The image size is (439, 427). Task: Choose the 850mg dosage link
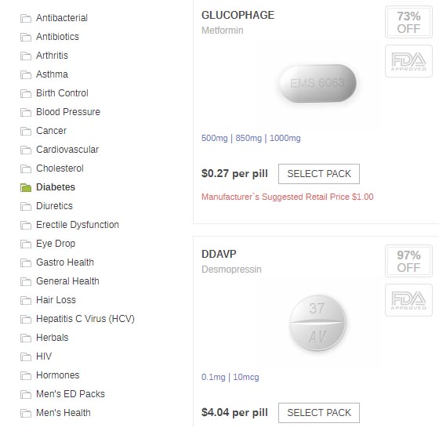point(249,138)
